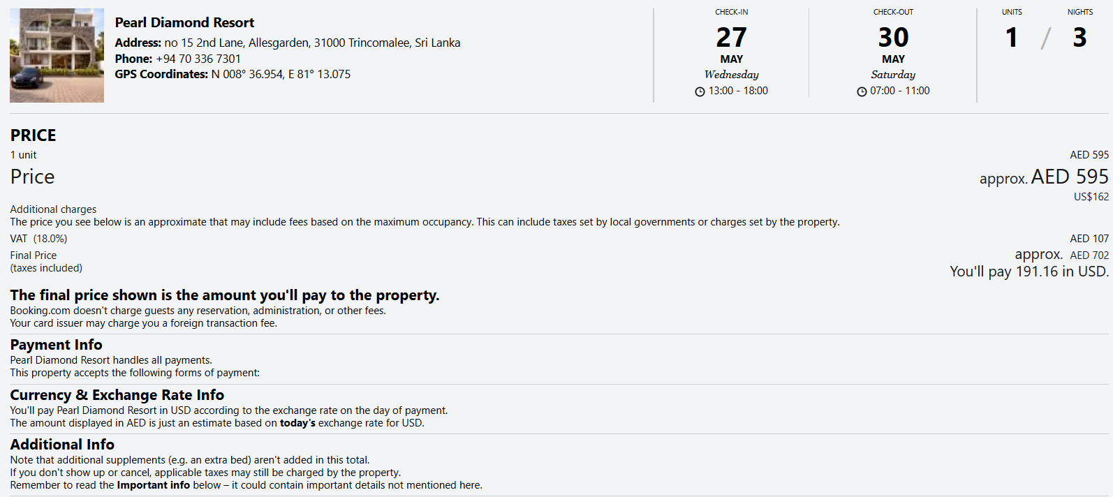The height and width of the screenshot is (497, 1113).
Task: Click the Pearl Diamond Resort title
Action: coord(184,22)
